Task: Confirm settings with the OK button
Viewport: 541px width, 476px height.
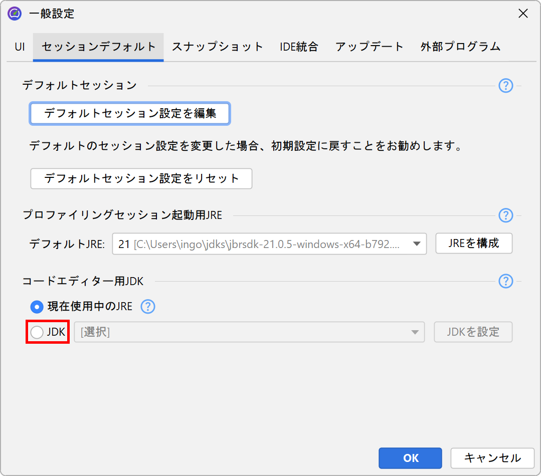Action: click(410, 458)
